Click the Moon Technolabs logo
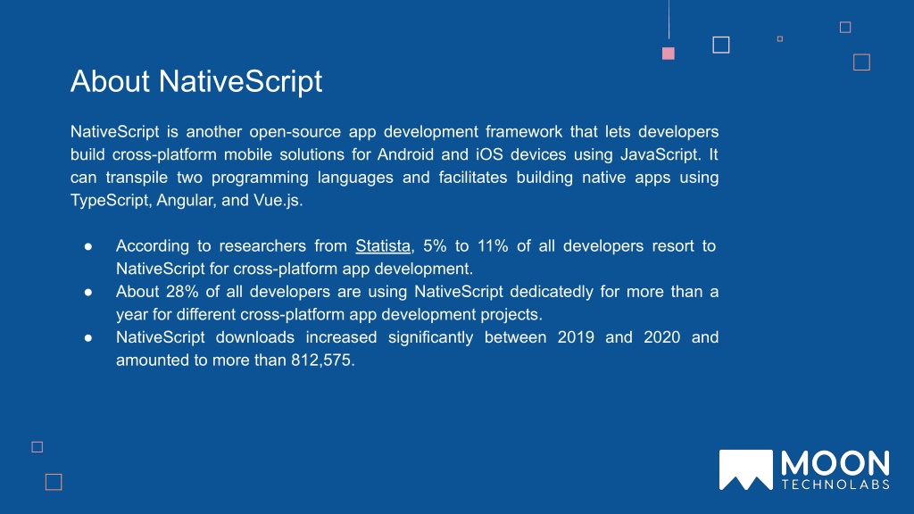 tap(804, 469)
